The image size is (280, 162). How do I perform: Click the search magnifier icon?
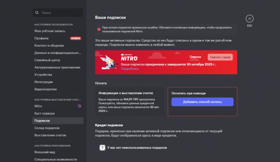(x=37, y=13)
